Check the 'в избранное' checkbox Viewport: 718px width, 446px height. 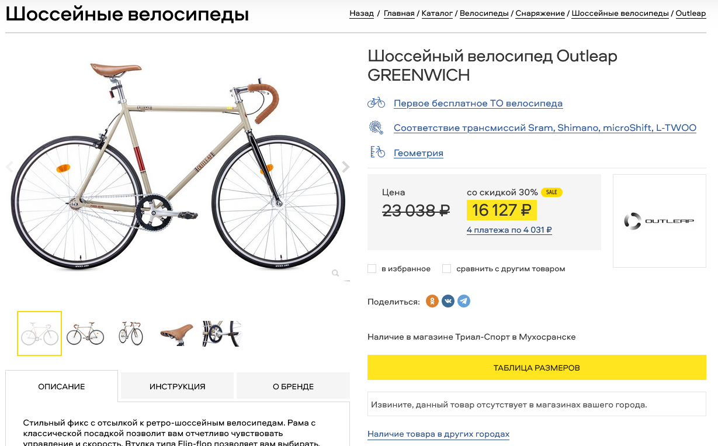372,269
